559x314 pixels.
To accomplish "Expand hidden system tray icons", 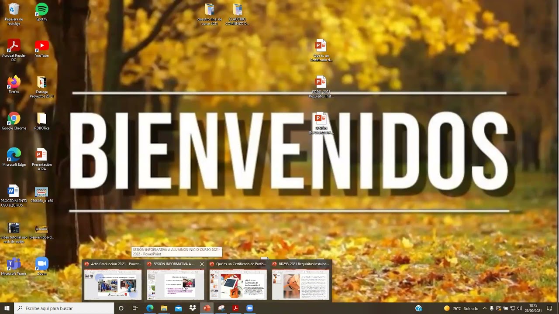I will tap(484, 308).
